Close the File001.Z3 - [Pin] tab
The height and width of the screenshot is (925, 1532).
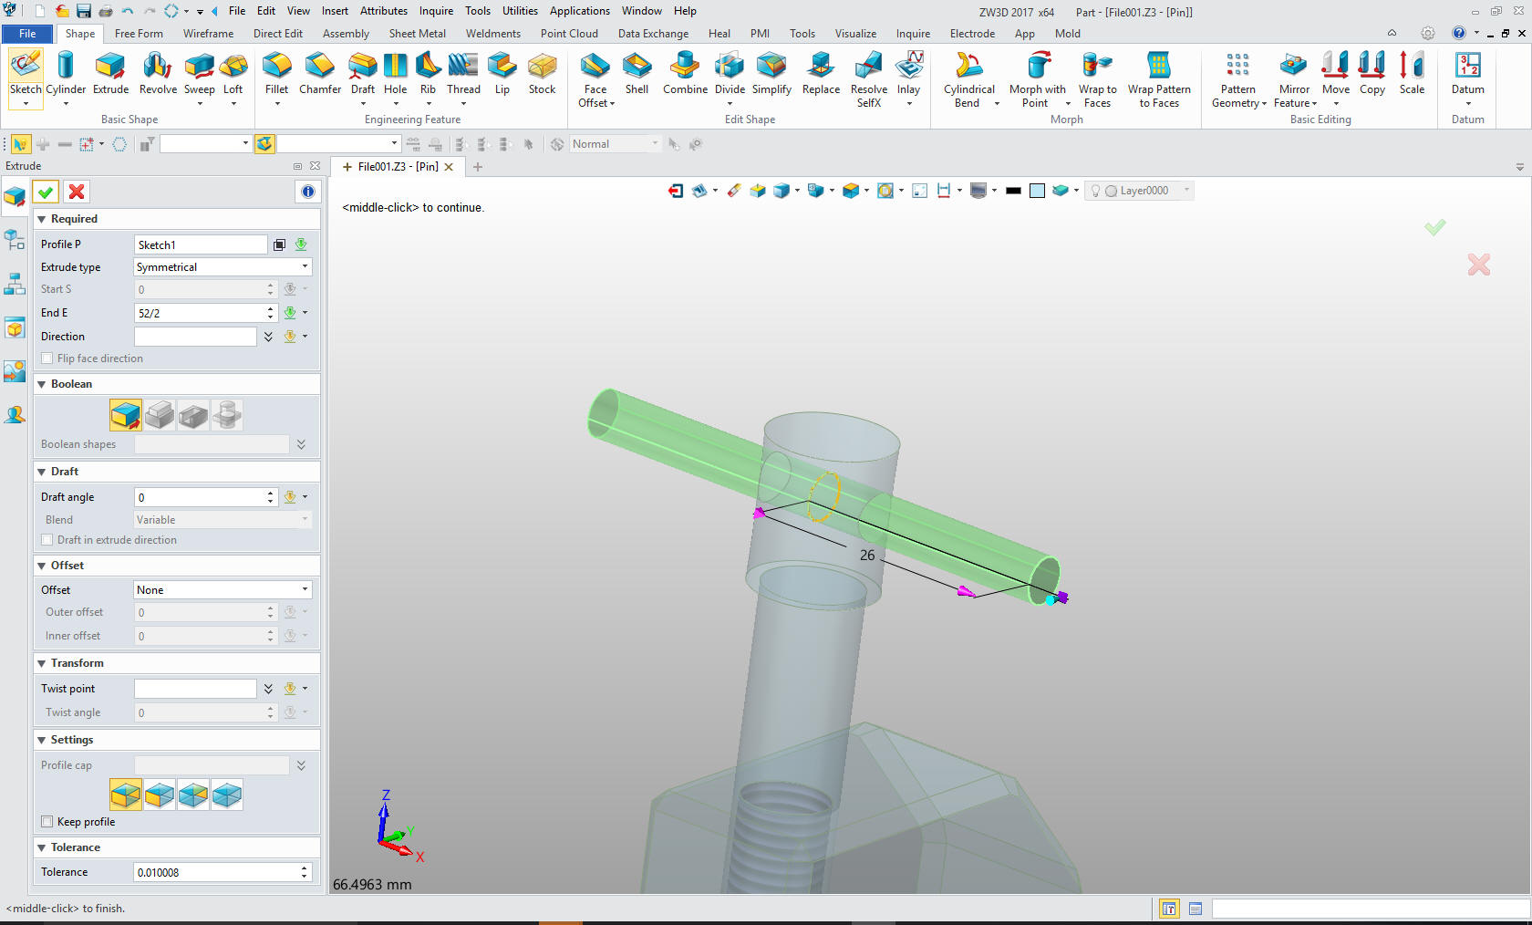pos(449,167)
